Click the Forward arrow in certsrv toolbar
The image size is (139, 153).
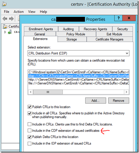click(11, 19)
